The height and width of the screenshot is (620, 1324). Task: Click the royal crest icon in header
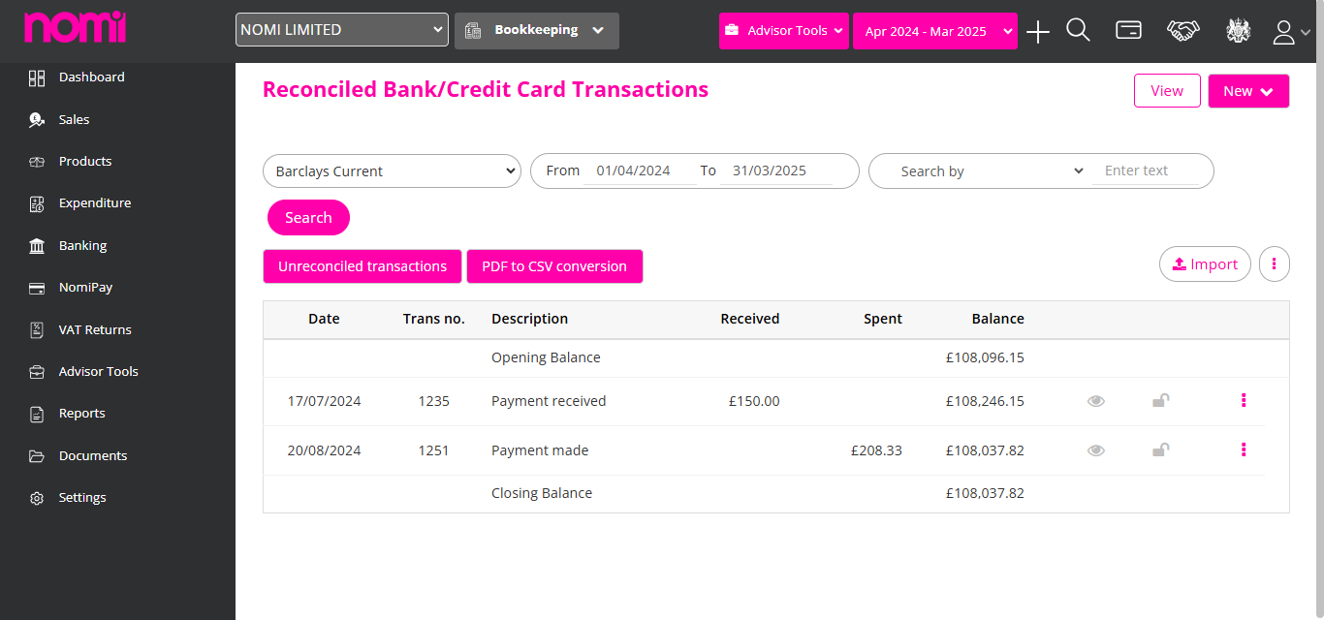tap(1239, 30)
